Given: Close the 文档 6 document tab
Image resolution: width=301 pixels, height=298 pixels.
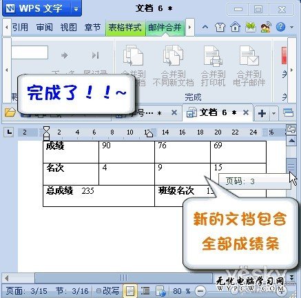Looking at the screenshot, I should tap(246, 112).
